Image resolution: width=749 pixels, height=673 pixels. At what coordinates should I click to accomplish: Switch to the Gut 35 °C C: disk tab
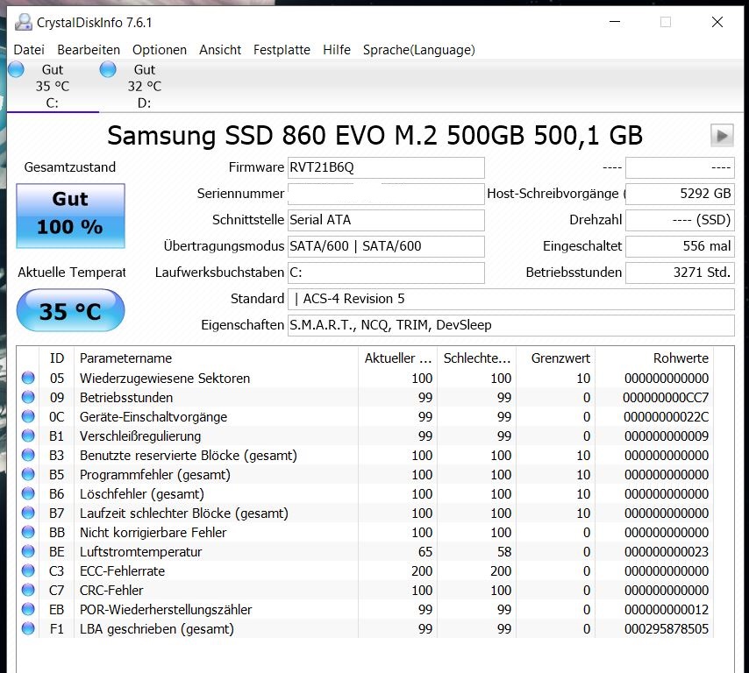tap(53, 86)
